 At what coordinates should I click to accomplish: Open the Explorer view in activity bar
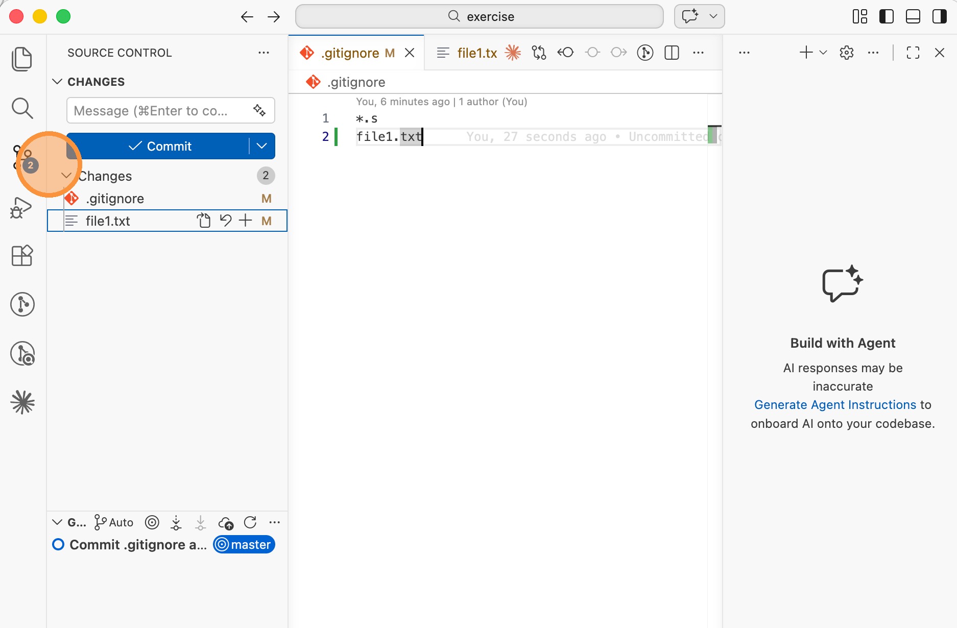pyautogui.click(x=22, y=59)
